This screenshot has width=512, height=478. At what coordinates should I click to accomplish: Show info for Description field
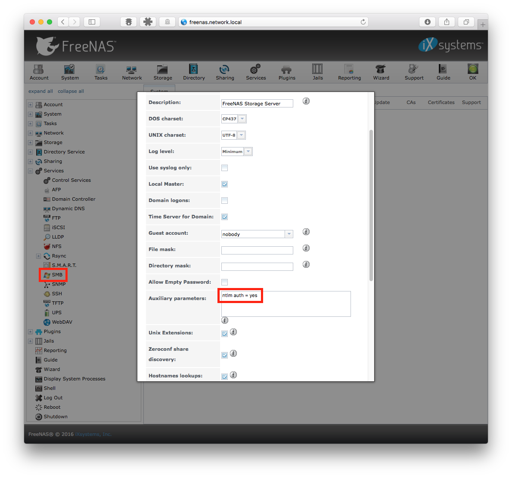pyautogui.click(x=306, y=101)
